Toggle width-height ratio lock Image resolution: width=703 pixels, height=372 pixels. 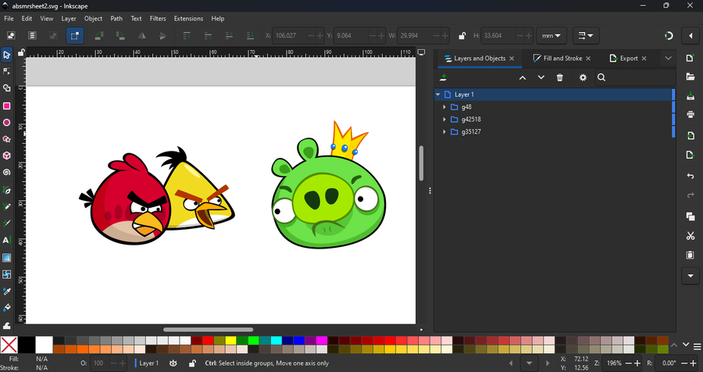click(462, 36)
